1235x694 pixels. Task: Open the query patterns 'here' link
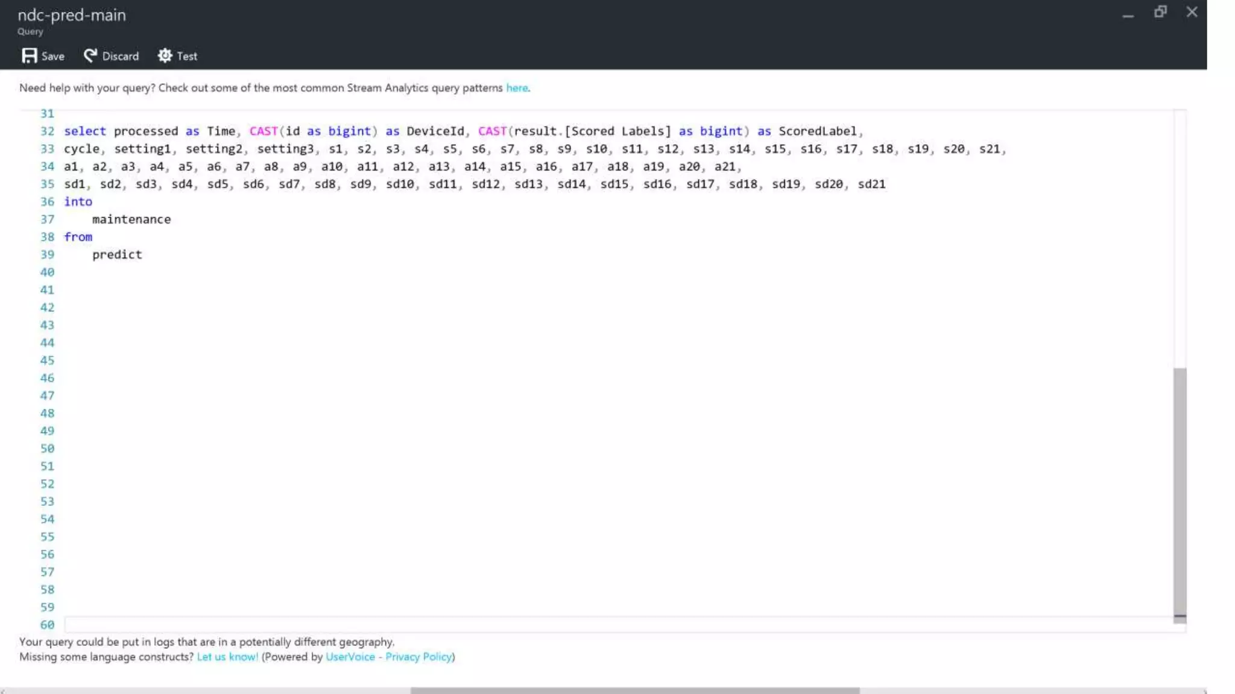point(517,88)
